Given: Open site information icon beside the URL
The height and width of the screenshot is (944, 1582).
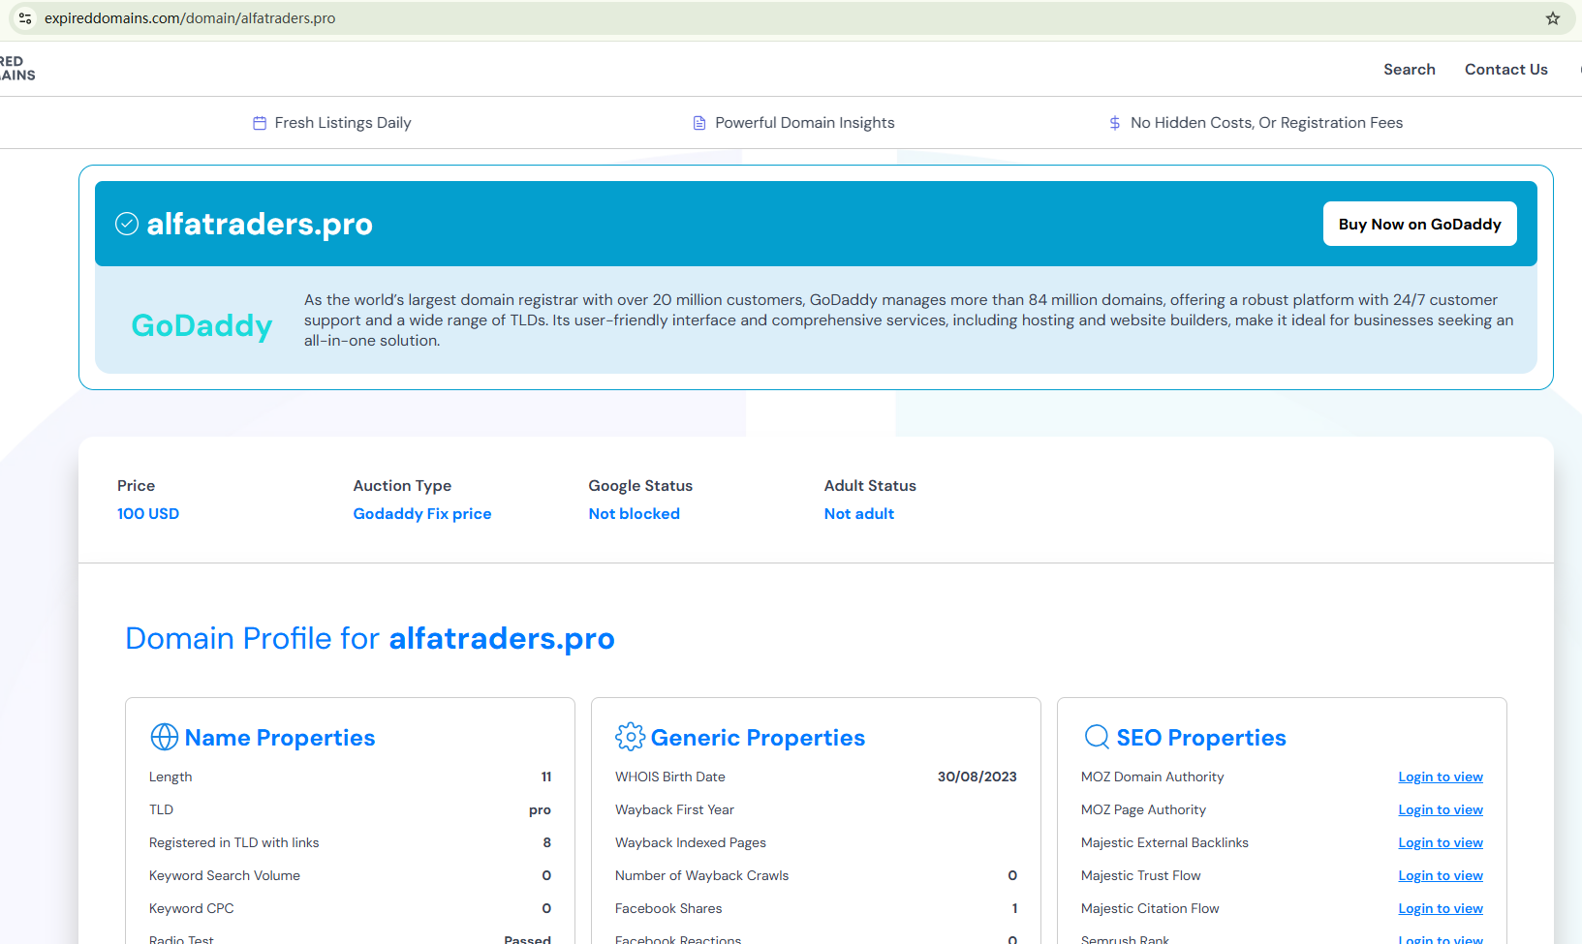Looking at the screenshot, I should pos(25,18).
